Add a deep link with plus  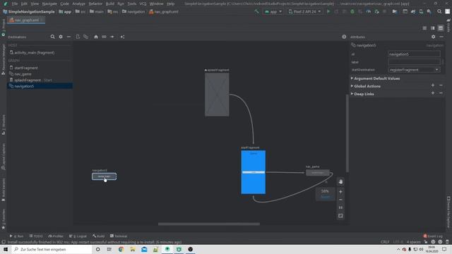(x=433, y=93)
